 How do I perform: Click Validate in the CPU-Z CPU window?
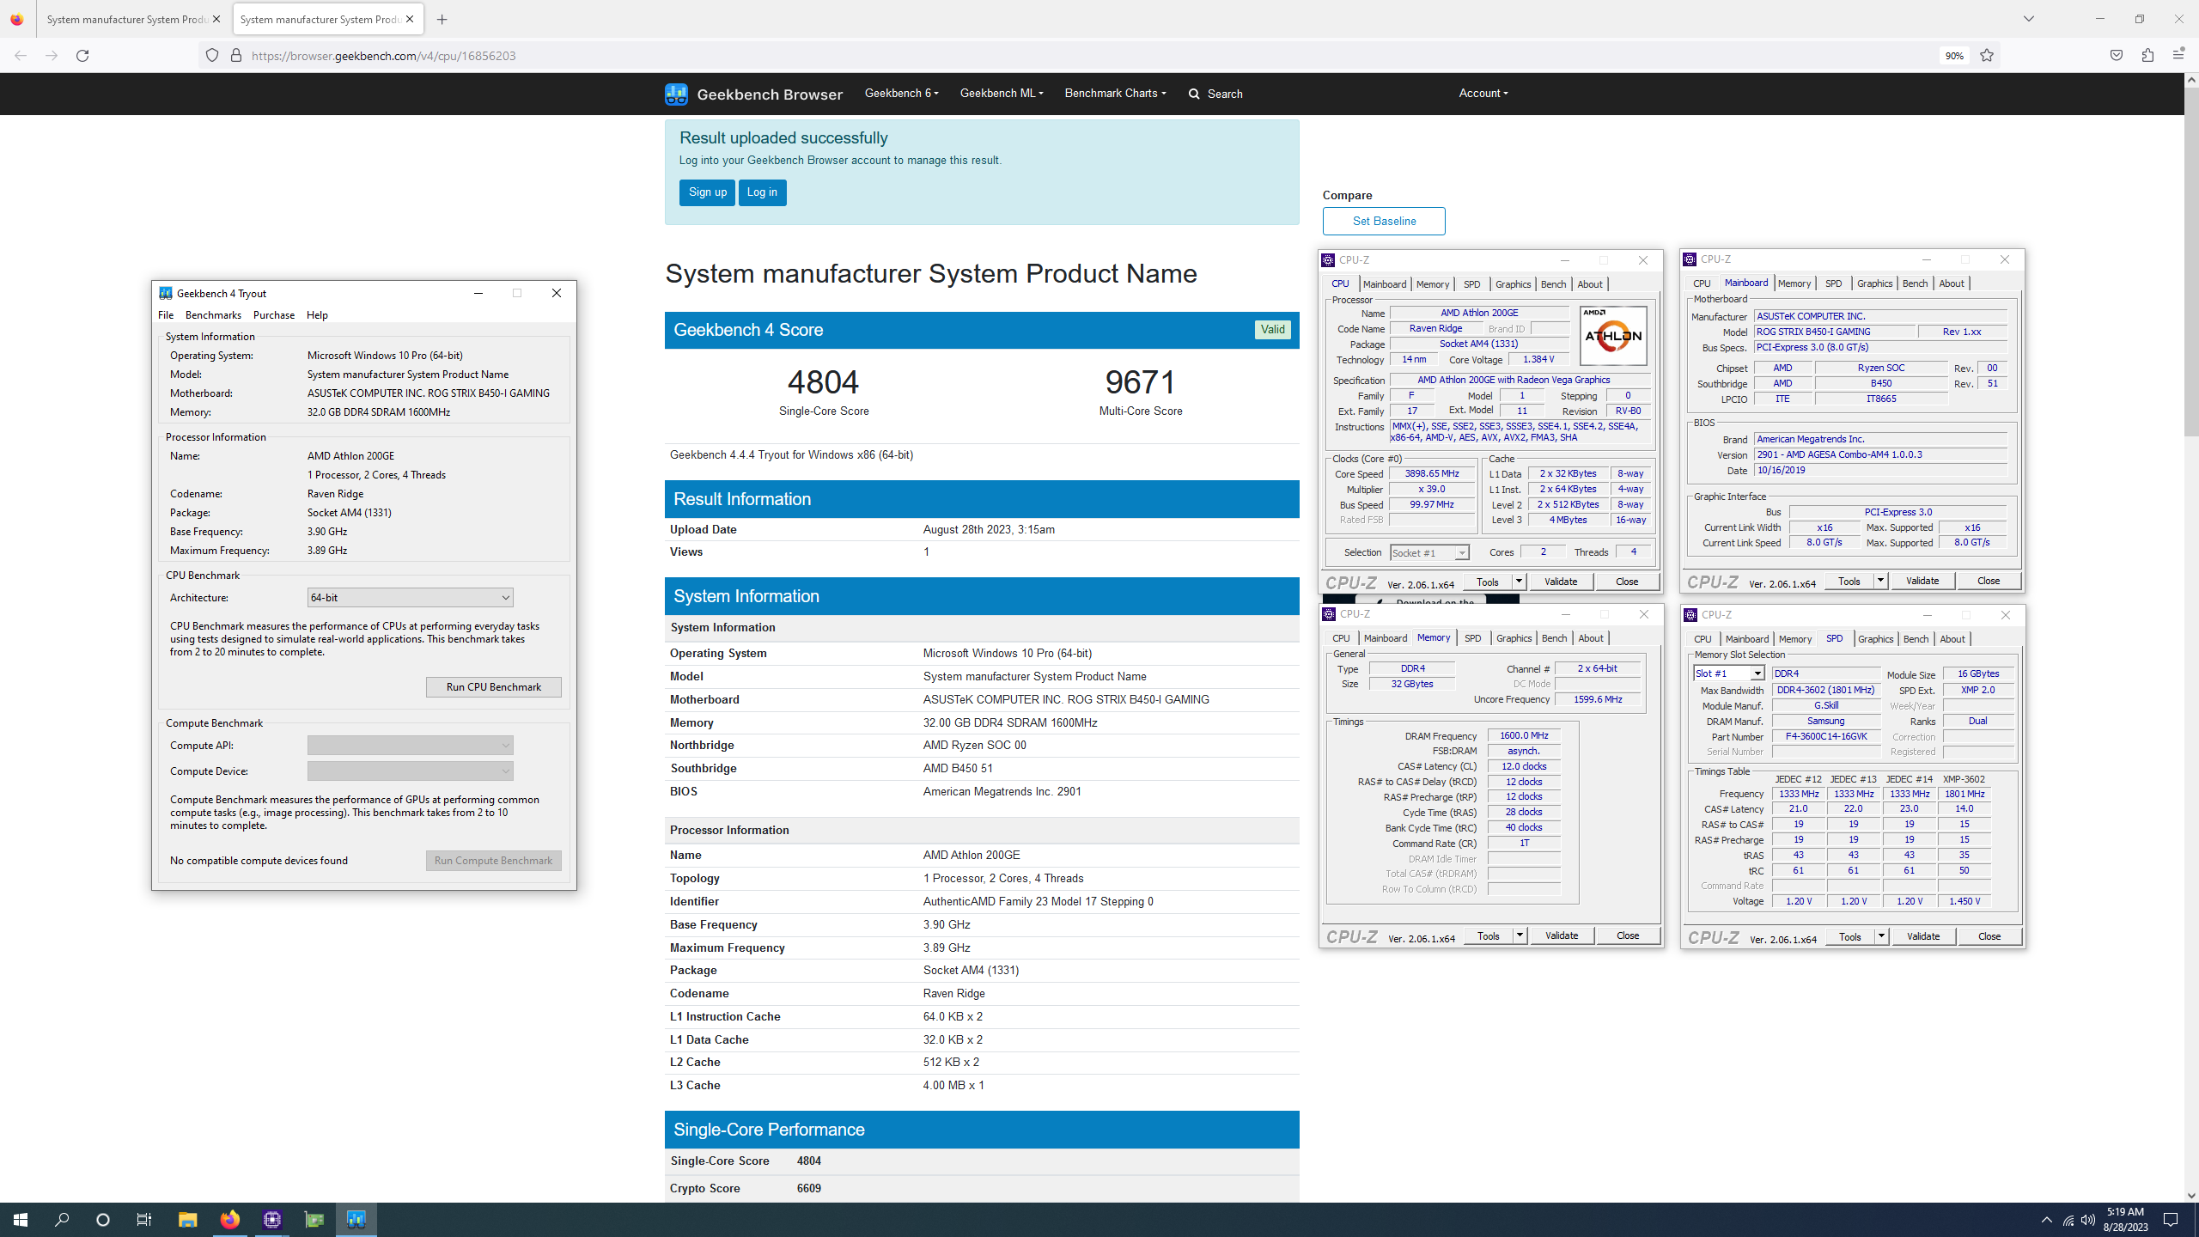click(1561, 582)
